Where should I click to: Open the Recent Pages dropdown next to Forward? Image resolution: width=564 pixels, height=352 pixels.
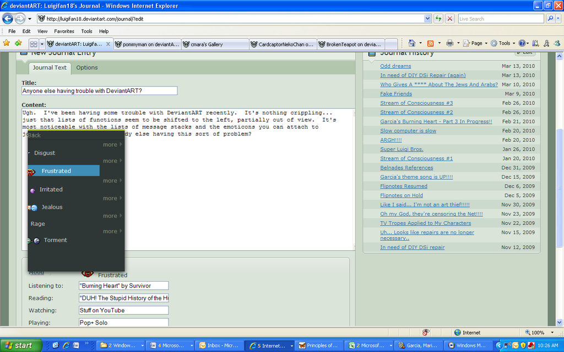[x=30, y=19]
